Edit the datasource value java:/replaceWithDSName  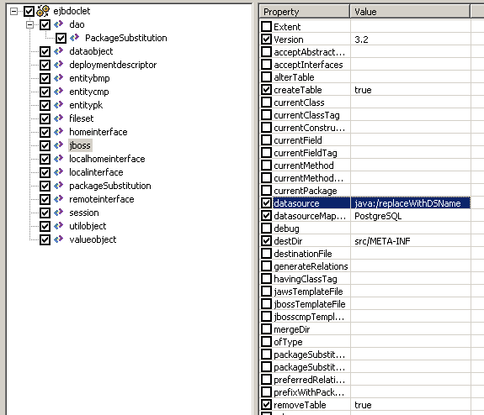[411, 203]
